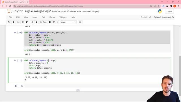Open the Help menu
181x102 pixels.
73,17
